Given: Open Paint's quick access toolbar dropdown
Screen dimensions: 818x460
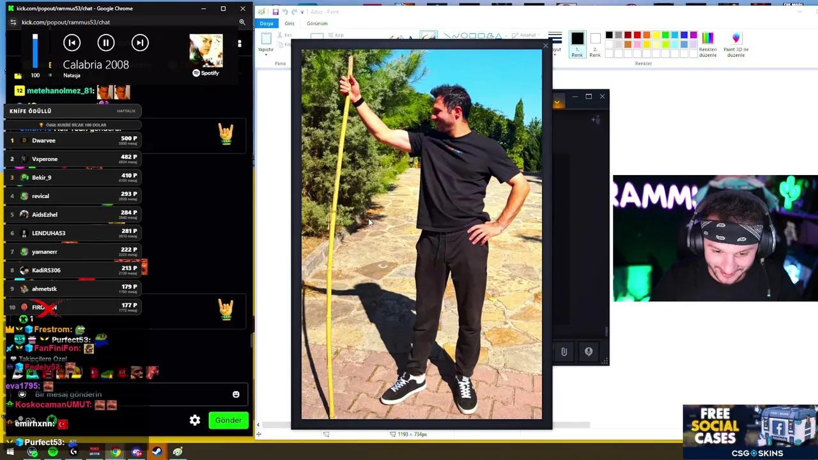Looking at the screenshot, I should (x=302, y=12).
